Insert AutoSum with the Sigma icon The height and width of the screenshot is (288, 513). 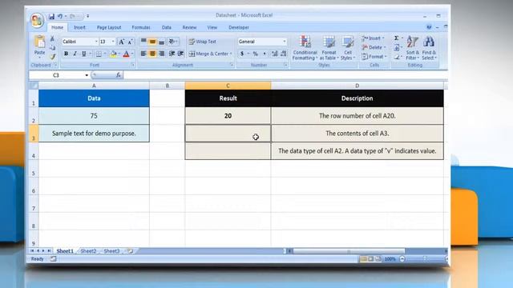click(397, 38)
